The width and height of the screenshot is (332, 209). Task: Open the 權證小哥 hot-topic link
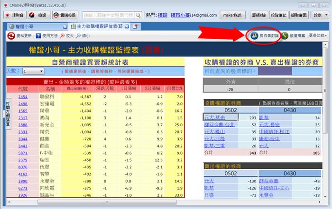tap(180, 15)
